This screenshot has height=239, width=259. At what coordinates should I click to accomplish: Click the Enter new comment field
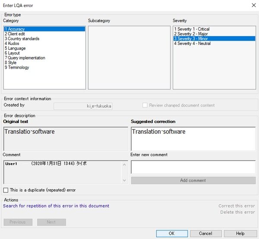point(193,167)
